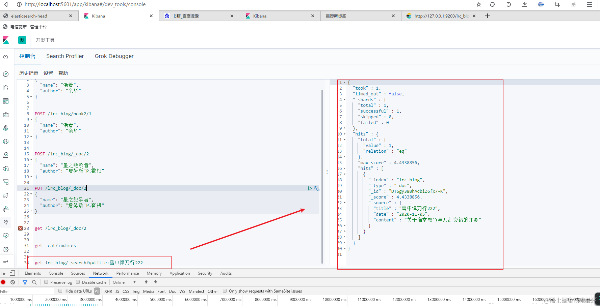Screen dimensions: 600x306
Task: Open the DevTools Elements tab
Action: pos(33,273)
